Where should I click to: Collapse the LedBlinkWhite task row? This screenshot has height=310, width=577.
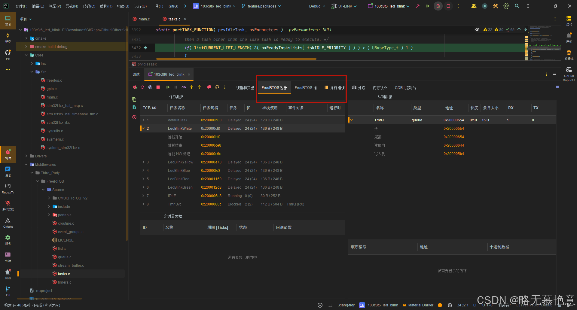(143, 128)
